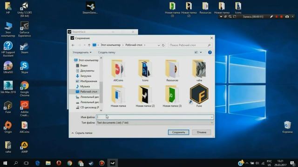
Task: Open the Skype desktop shortcut
Action: click(25, 67)
